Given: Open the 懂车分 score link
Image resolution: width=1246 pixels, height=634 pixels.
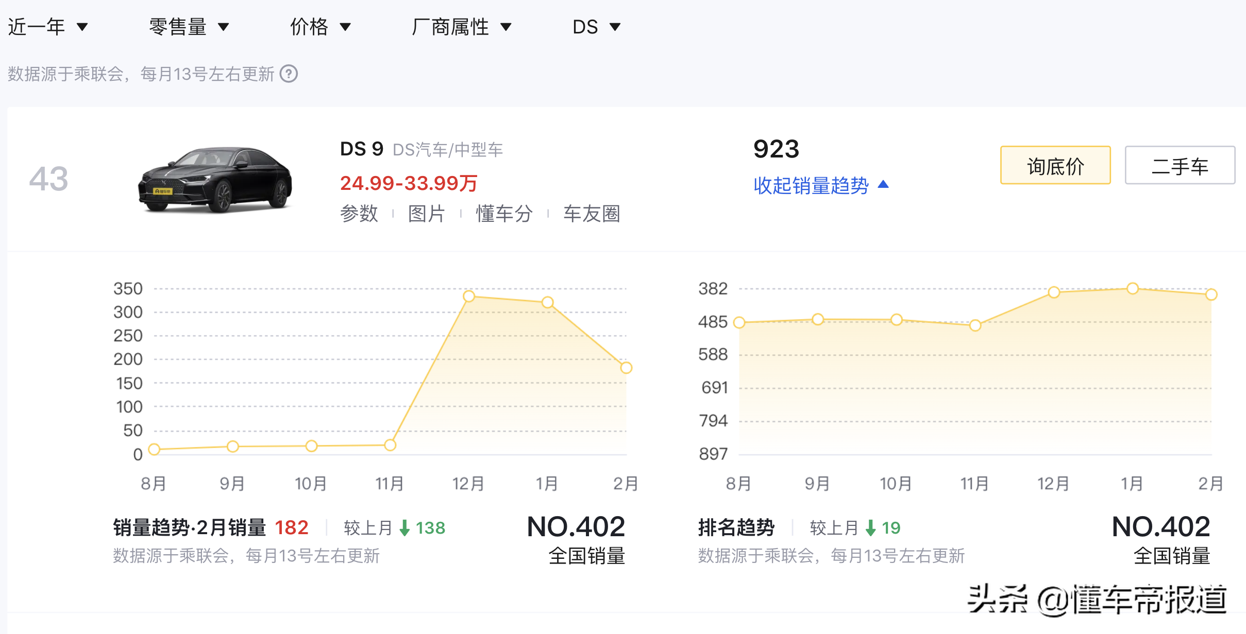Looking at the screenshot, I should (504, 214).
